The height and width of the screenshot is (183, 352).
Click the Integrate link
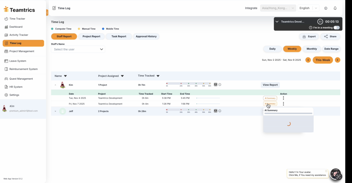[x=251, y=8]
